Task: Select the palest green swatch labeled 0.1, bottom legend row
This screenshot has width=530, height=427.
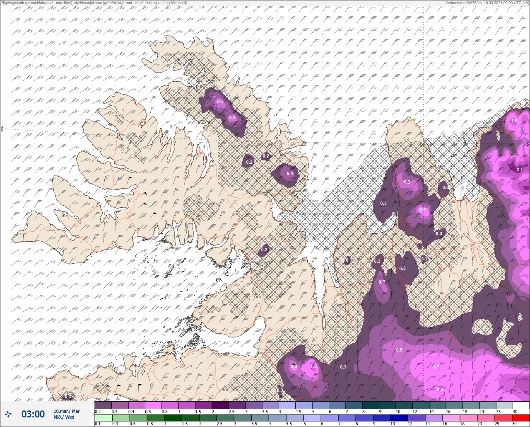Action: pyautogui.click(x=103, y=418)
